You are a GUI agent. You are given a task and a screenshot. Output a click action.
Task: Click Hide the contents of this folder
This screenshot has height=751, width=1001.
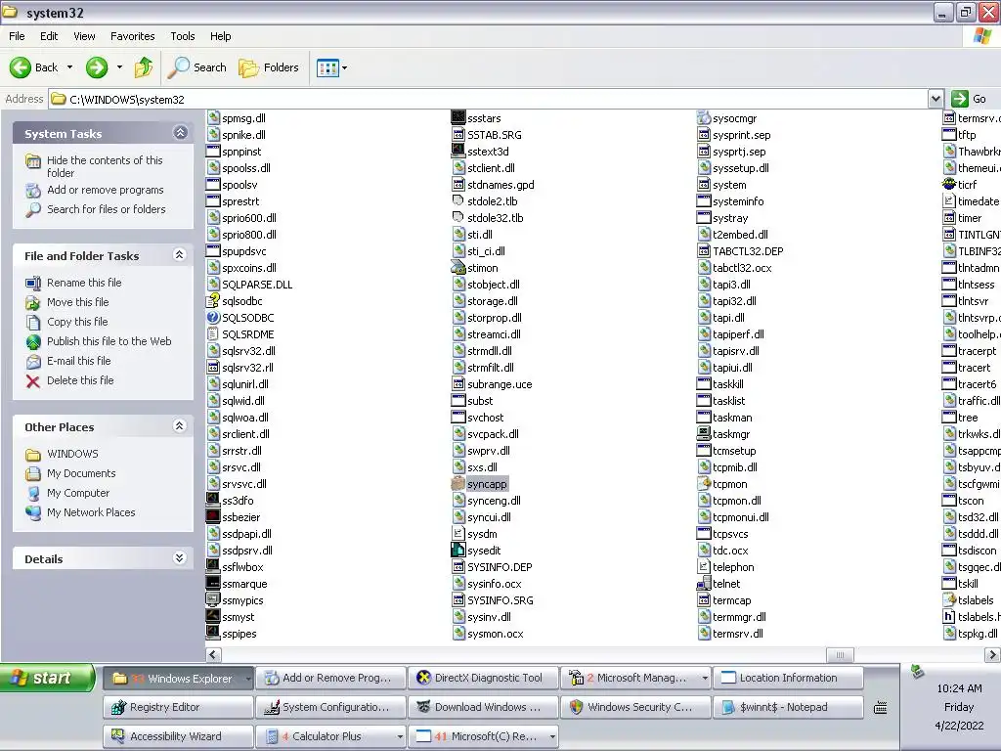[105, 166]
